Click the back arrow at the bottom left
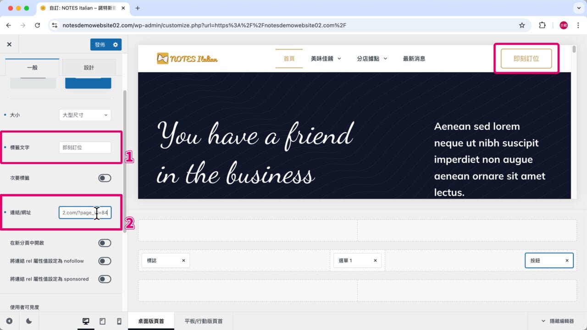Viewport: 587px width, 330px height. tap(10, 321)
